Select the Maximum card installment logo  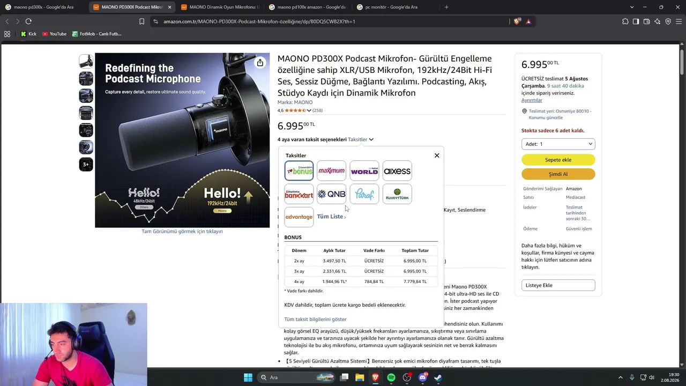click(x=331, y=171)
